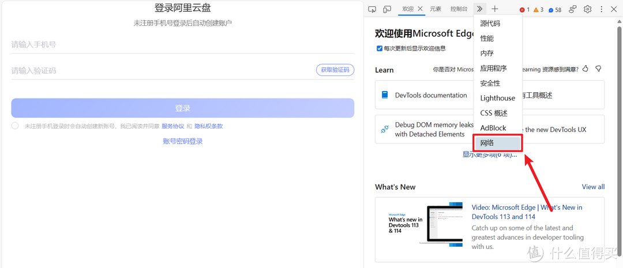Open the DevTools three-dot customize menu
Viewport: 623px width, 268px height.
coord(602,9)
